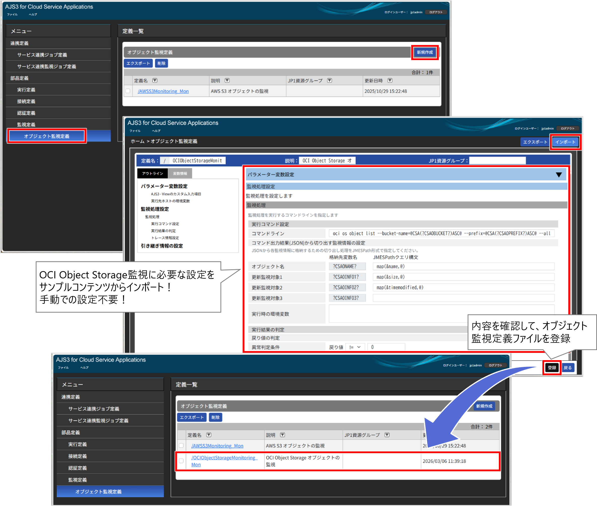Viewport: 597px width, 506px height.
Task: Open 説明 column filter in top list window
Action: pyautogui.click(x=227, y=81)
